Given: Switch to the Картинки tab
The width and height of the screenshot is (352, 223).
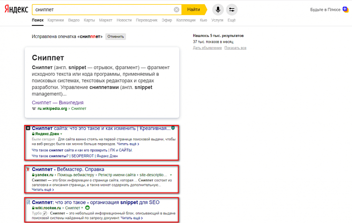Looking at the screenshot, I should coord(56,20).
